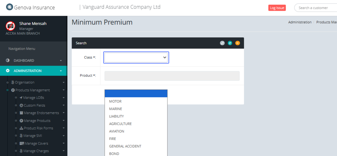
Task: Choose GENERAL ACCIDENT in the class list
Action: pos(125,146)
